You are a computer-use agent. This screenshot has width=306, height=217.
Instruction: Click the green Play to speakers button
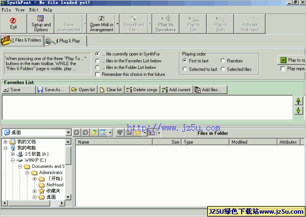coord(292,60)
